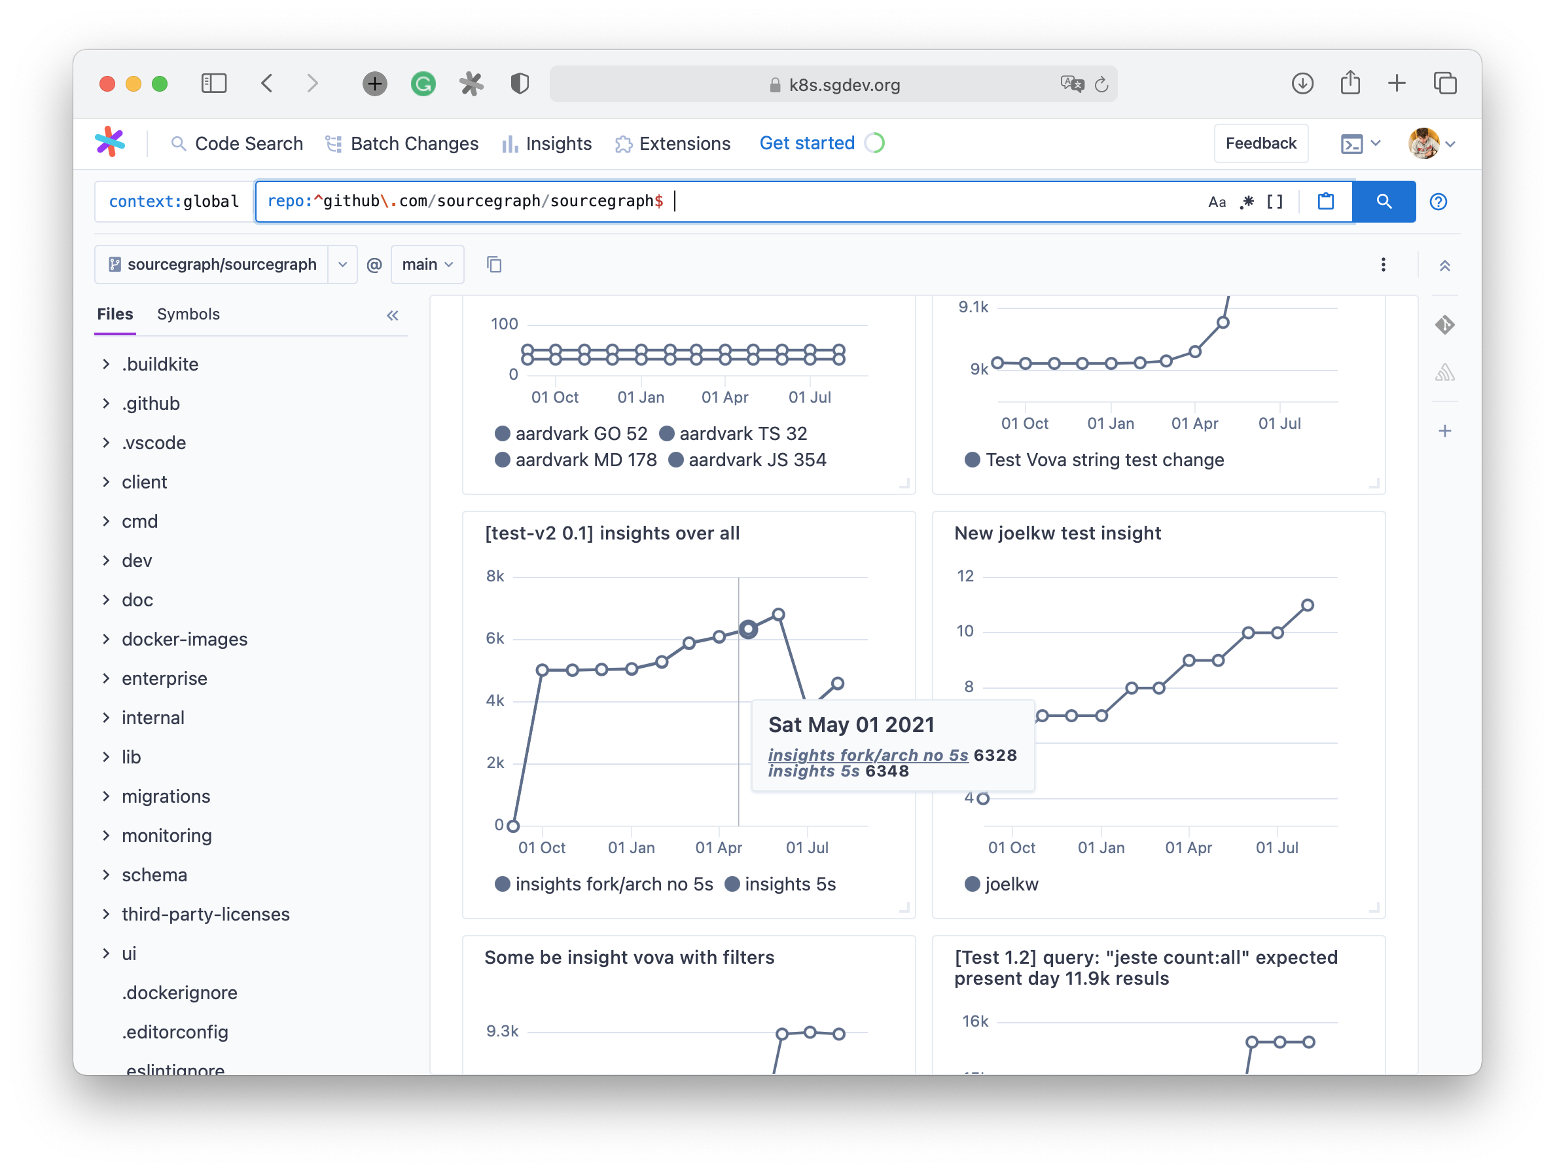This screenshot has height=1172, width=1555.
Task: Open Batch Changes
Action: click(x=401, y=143)
